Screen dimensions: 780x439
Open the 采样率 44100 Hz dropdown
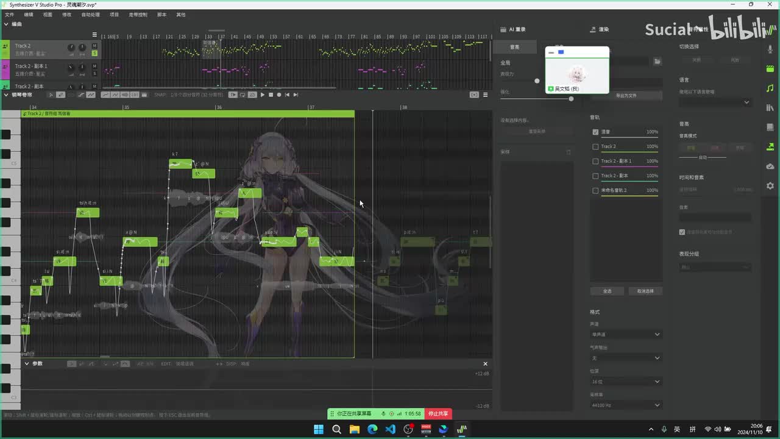625,405
